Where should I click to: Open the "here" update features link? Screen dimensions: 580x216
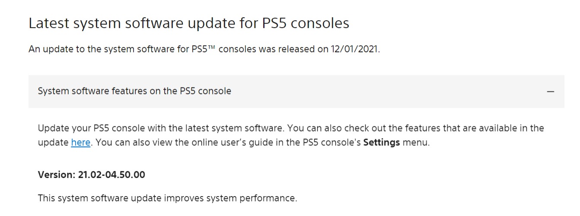click(x=80, y=143)
